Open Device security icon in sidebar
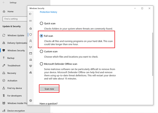 point(31,60)
